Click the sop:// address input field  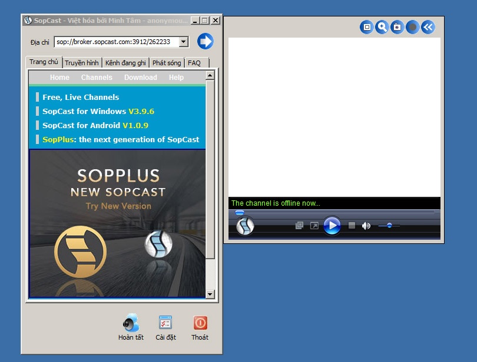(x=115, y=42)
